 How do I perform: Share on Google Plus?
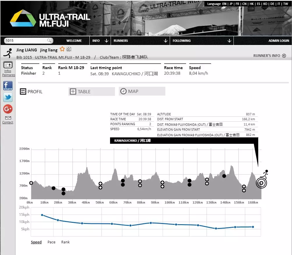pos(8,109)
